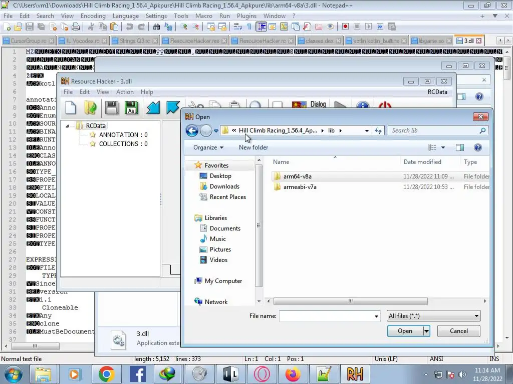Click Resource Hacker Save floppy icon
Image resolution: width=513 pixels, height=384 pixels.
click(112, 108)
